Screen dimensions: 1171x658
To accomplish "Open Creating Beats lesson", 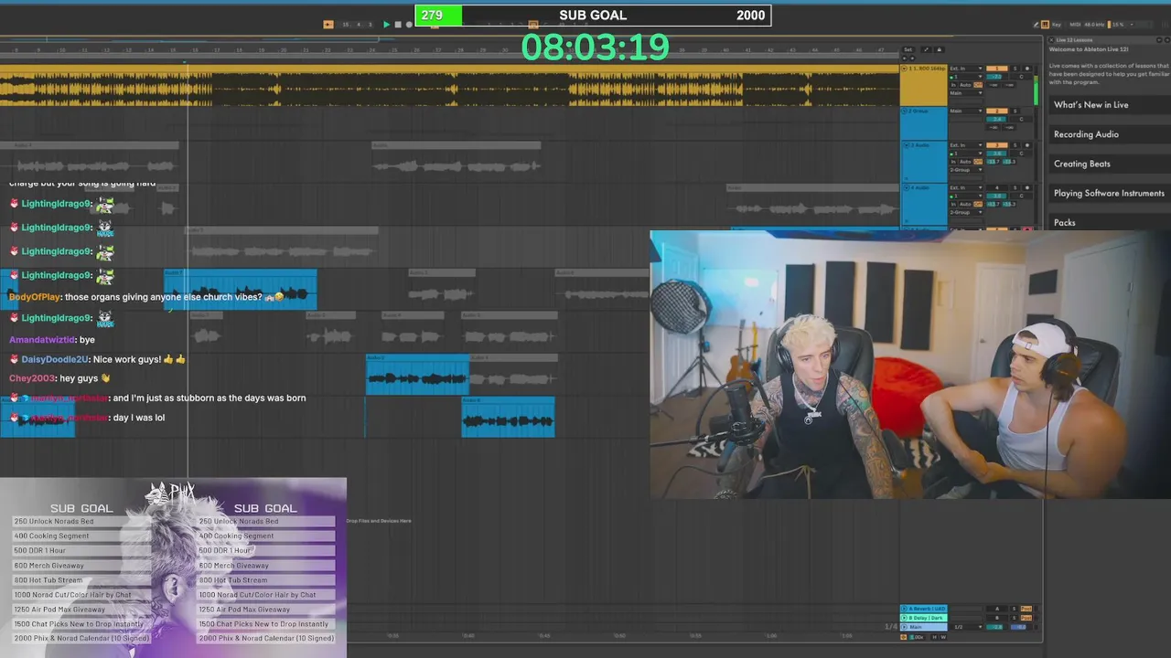I will tap(1082, 164).
